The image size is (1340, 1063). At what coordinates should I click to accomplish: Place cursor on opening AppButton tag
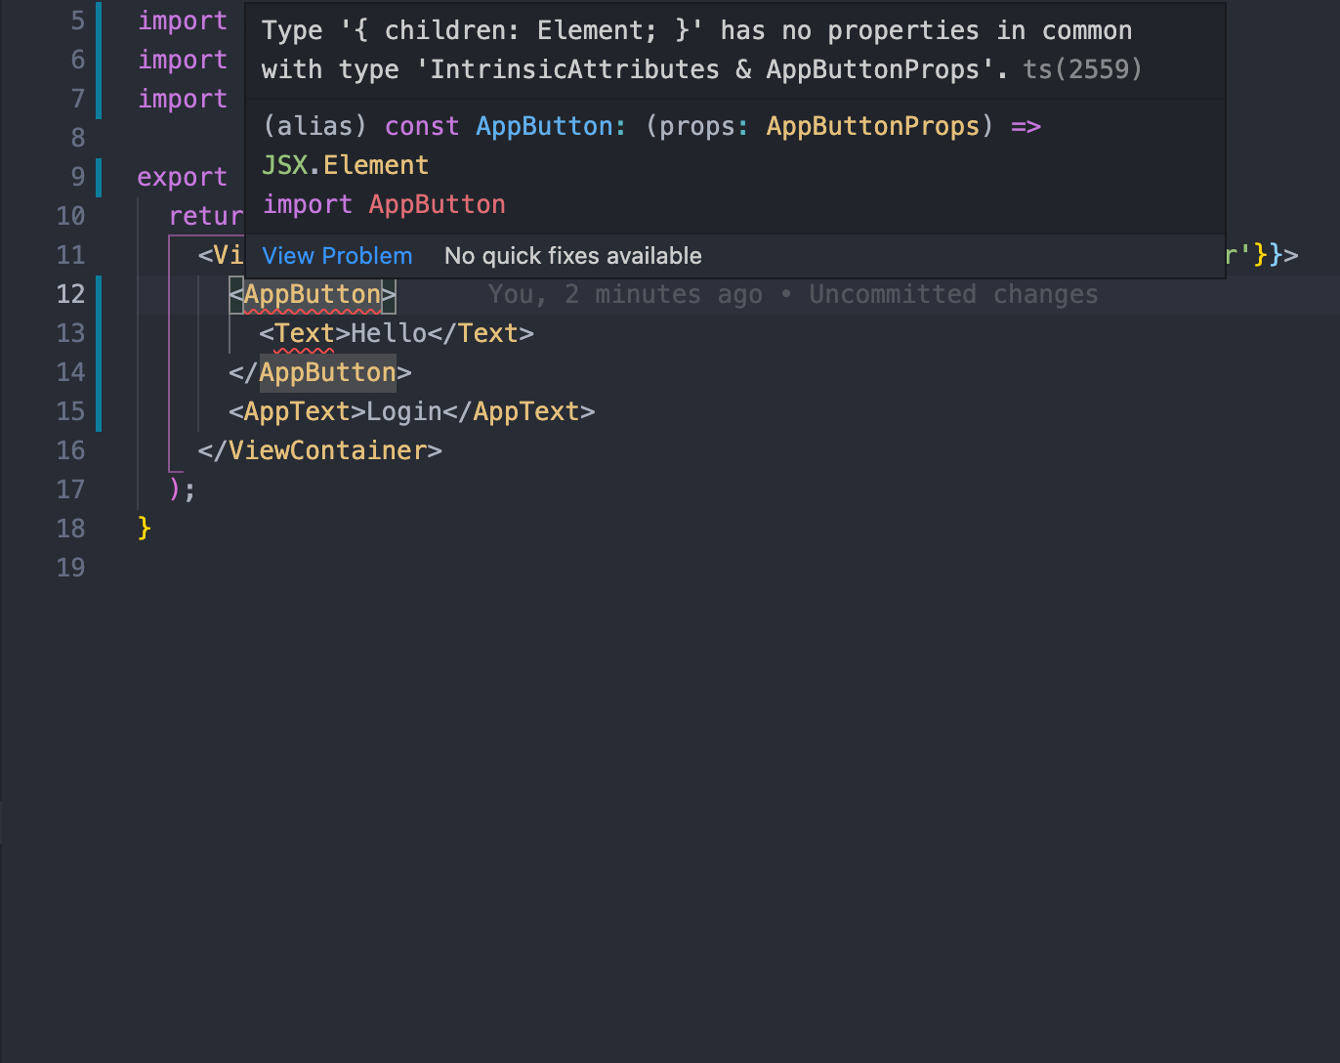313,294
